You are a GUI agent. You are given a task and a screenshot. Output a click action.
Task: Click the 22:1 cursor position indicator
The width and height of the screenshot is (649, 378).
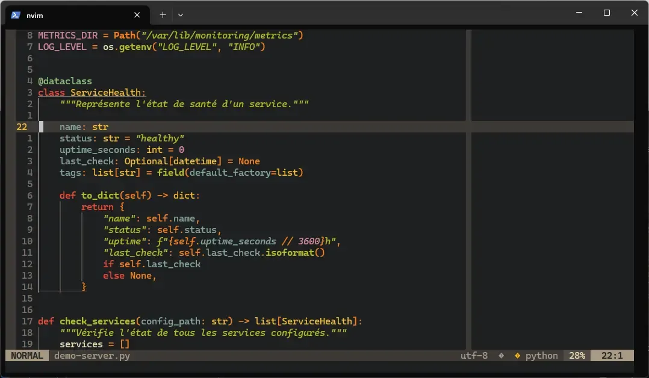click(x=612, y=356)
